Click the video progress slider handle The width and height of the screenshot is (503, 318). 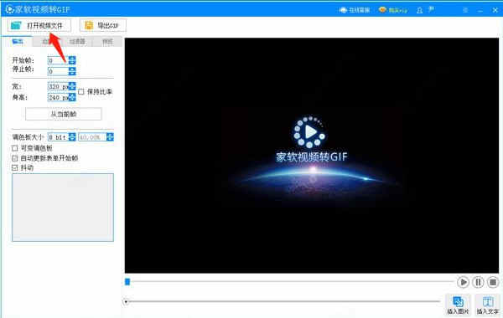tap(127, 281)
